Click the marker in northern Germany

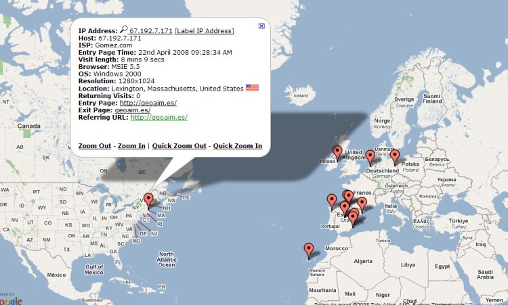tap(370, 158)
